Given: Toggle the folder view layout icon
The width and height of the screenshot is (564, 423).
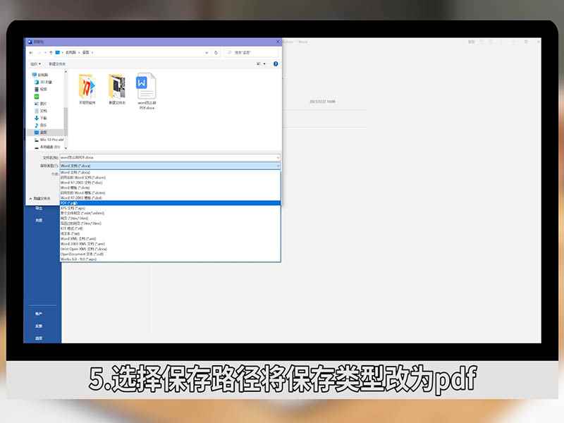Looking at the screenshot, I should tap(259, 63).
